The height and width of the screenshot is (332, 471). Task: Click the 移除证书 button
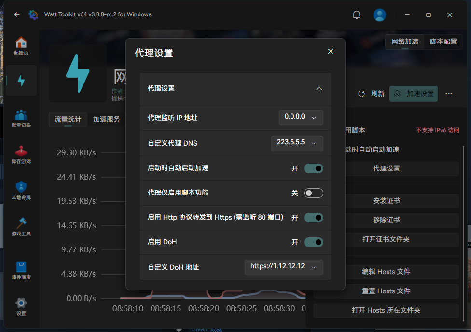coord(386,220)
